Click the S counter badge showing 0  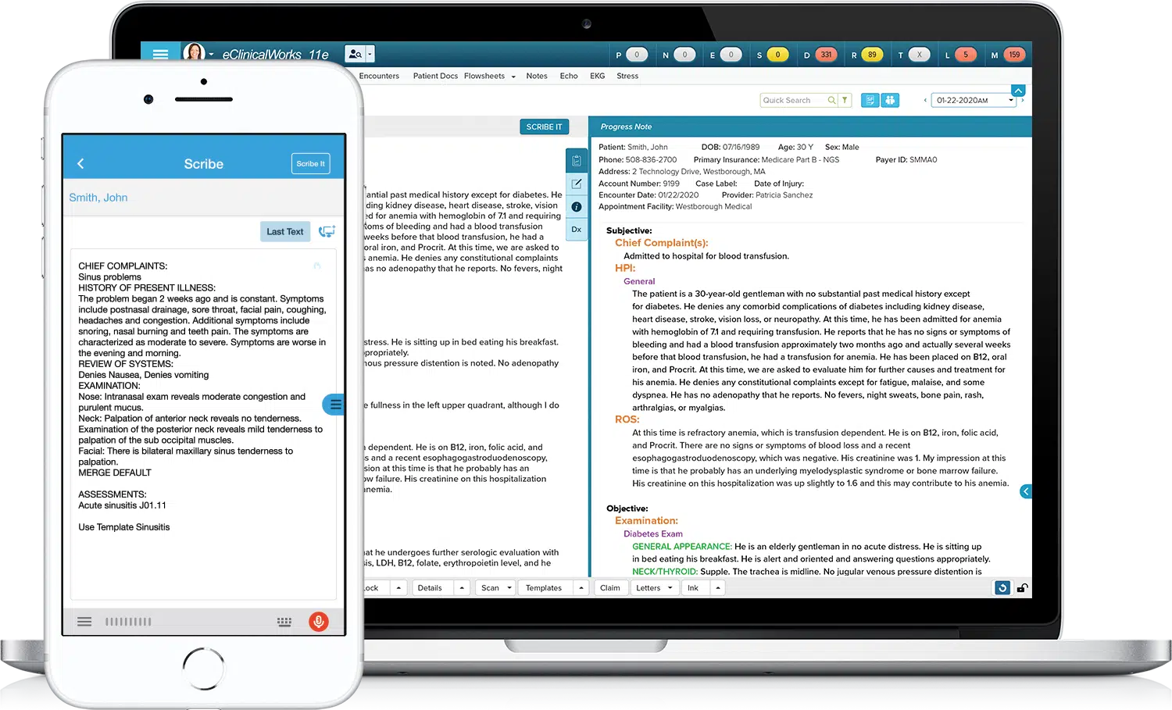click(x=777, y=55)
